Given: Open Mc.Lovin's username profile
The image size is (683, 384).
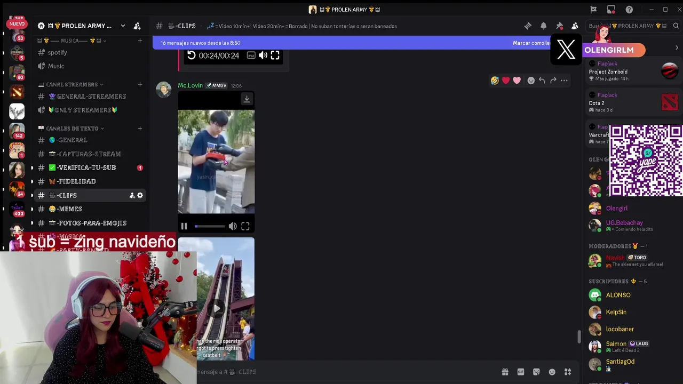Looking at the screenshot, I should pos(190,85).
